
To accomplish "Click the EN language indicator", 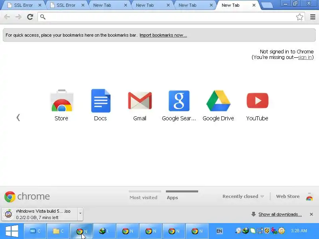I will click(219, 231).
